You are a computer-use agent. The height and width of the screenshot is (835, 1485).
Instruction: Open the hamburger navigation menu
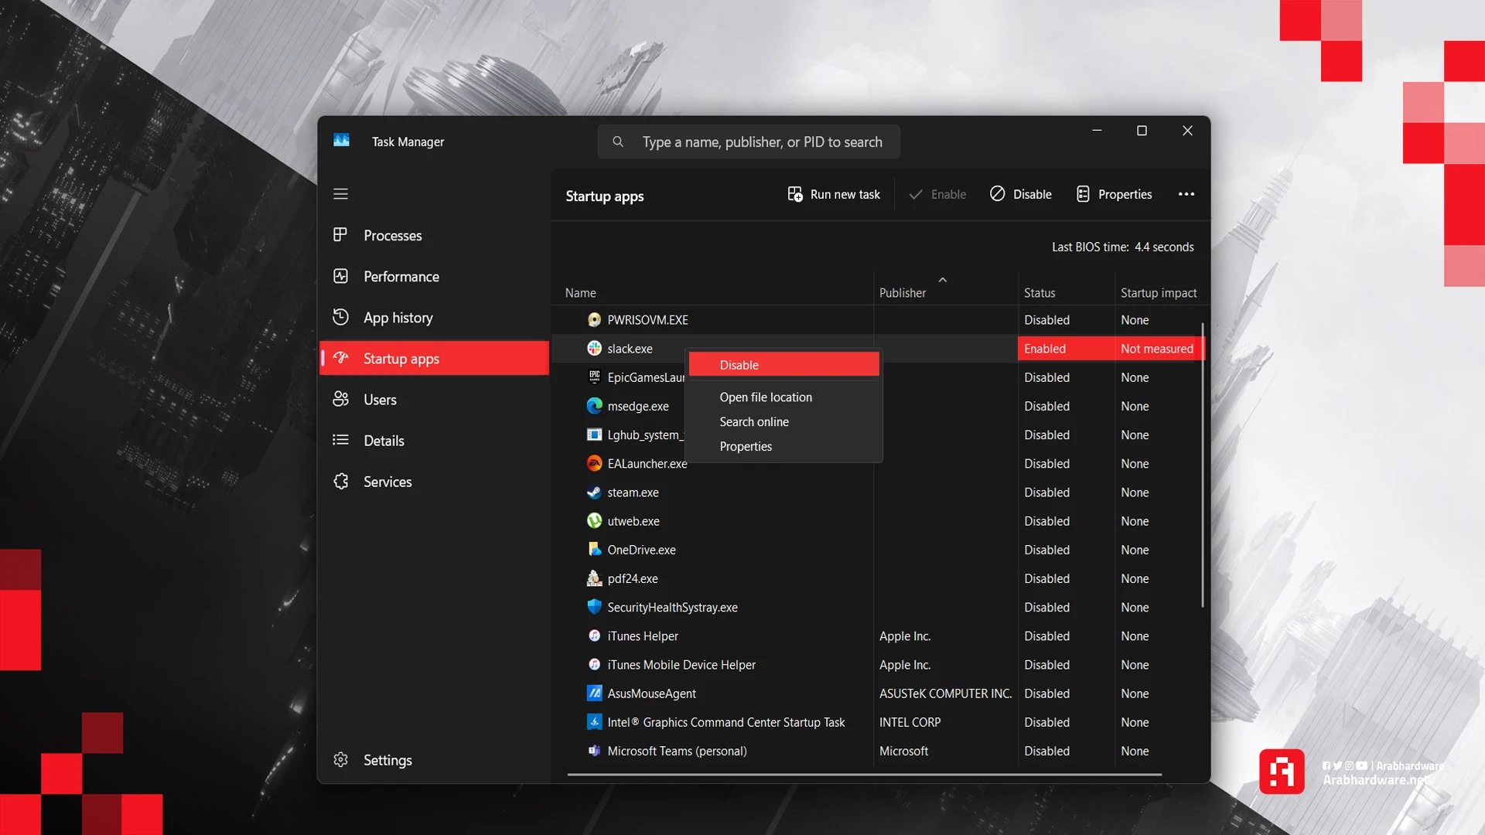tap(340, 194)
